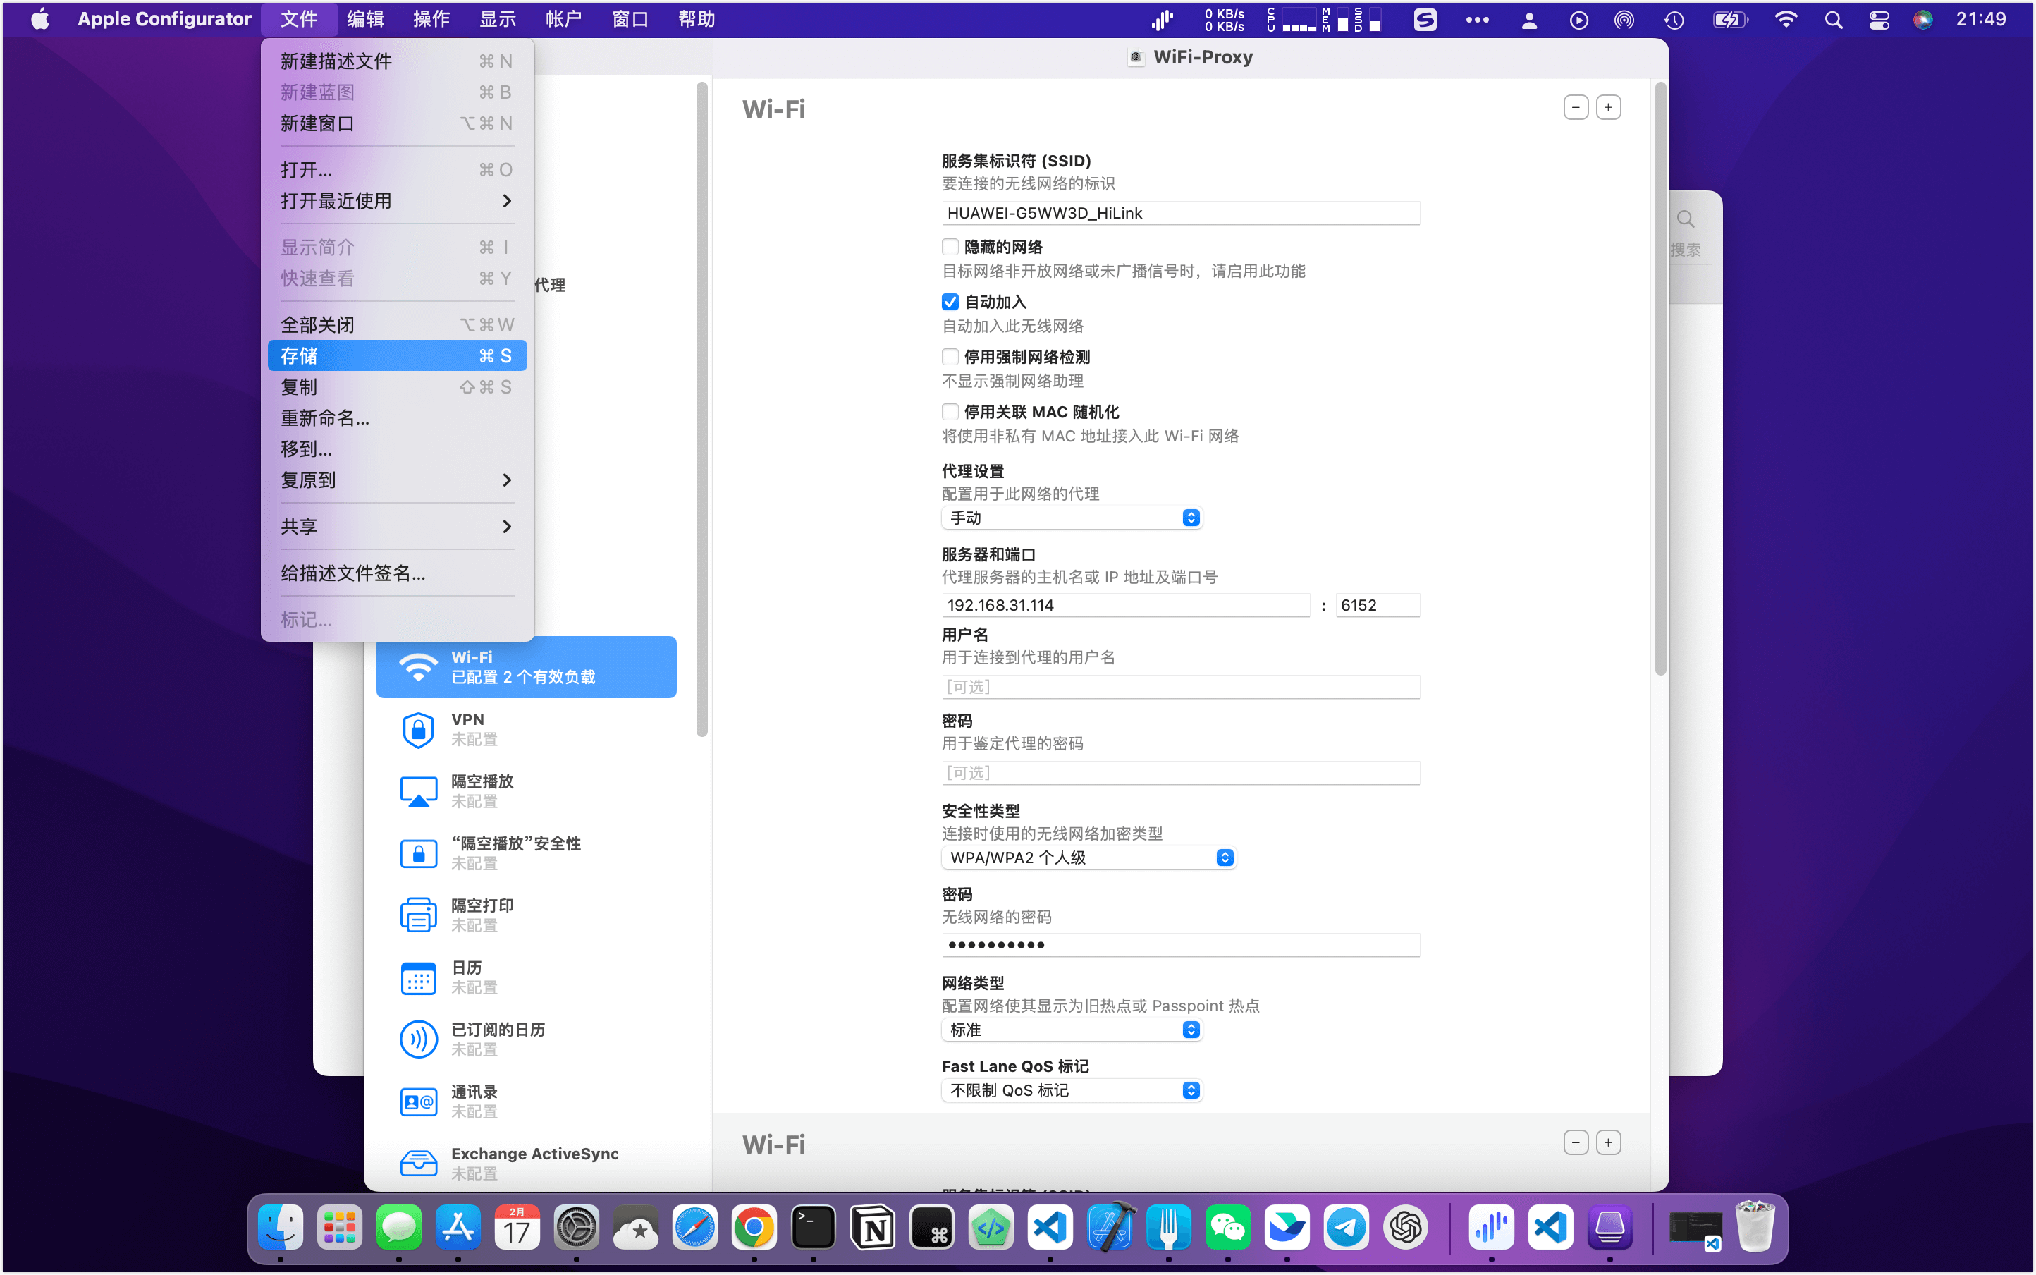The width and height of the screenshot is (2036, 1275).
Task: Choose Rename (重新命名…) in File menu
Action: (x=397, y=418)
